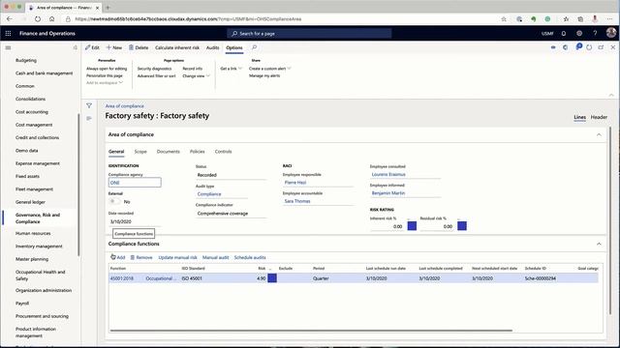Open browser collections icon
Screen dimensions: 620x348
click(580, 19)
